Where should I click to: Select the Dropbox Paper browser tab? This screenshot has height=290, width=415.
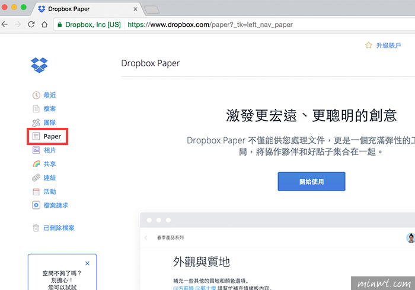tap(87, 9)
